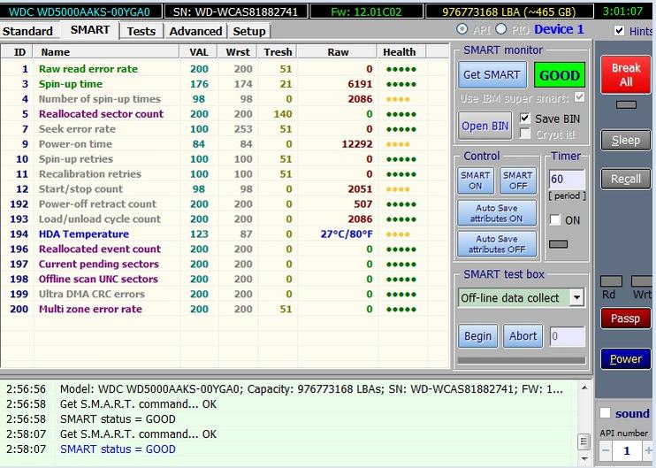Click the Wrst column header
Viewport: 656px width, 468px height.
238,52
